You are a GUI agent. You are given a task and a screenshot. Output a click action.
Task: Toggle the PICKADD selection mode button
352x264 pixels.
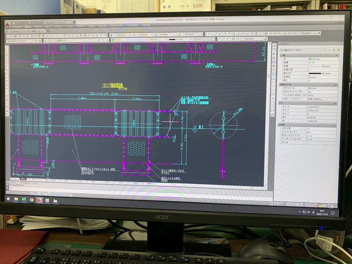pyautogui.click(x=329, y=50)
